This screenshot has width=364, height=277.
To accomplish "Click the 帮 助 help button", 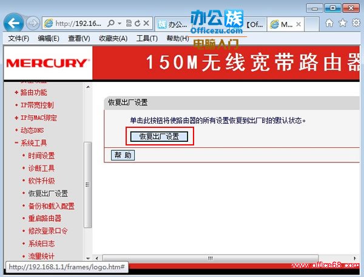I will pyautogui.click(x=123, y=155).
